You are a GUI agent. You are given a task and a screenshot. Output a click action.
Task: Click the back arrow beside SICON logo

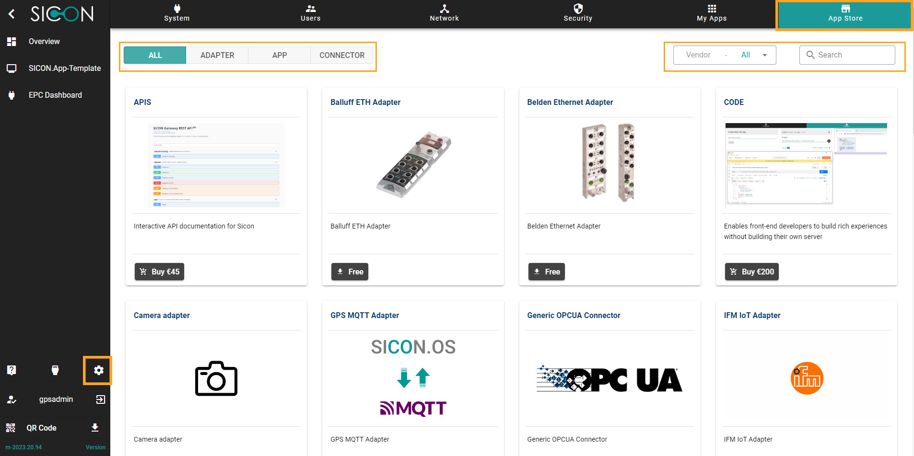point(12,14)
